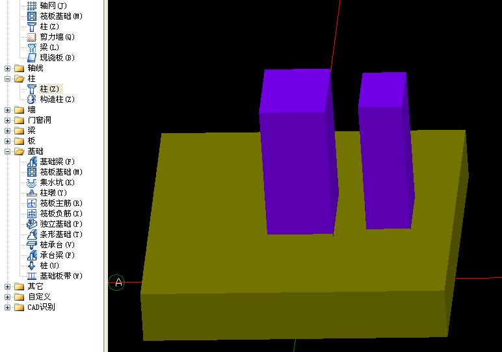The height and width of the screenshot is (352, 502).
Task: Expand the 其它 tree node
Action: point(7,286)
